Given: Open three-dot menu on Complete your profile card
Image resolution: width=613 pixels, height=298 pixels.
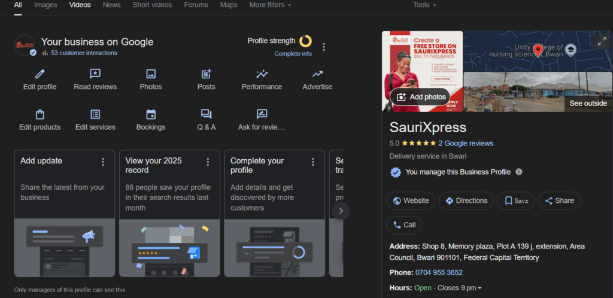Looking at the screenshot, I should (312, 162).
